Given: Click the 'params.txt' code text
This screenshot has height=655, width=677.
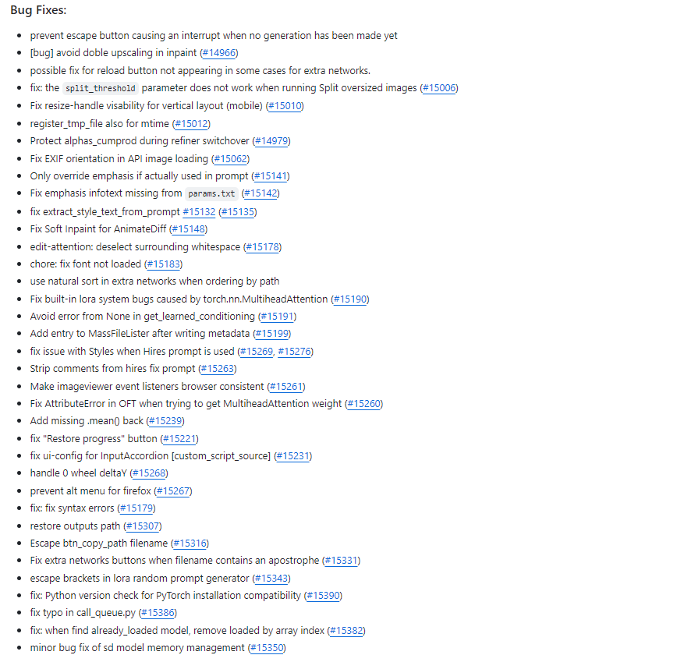Looking at the screenshot, I should [211, 194].
